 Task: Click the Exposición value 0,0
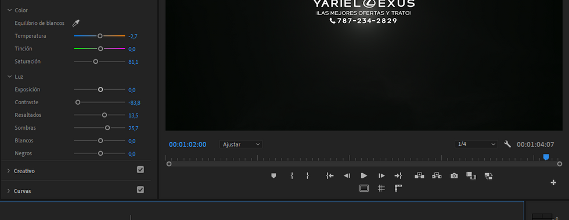coord(132,90)
